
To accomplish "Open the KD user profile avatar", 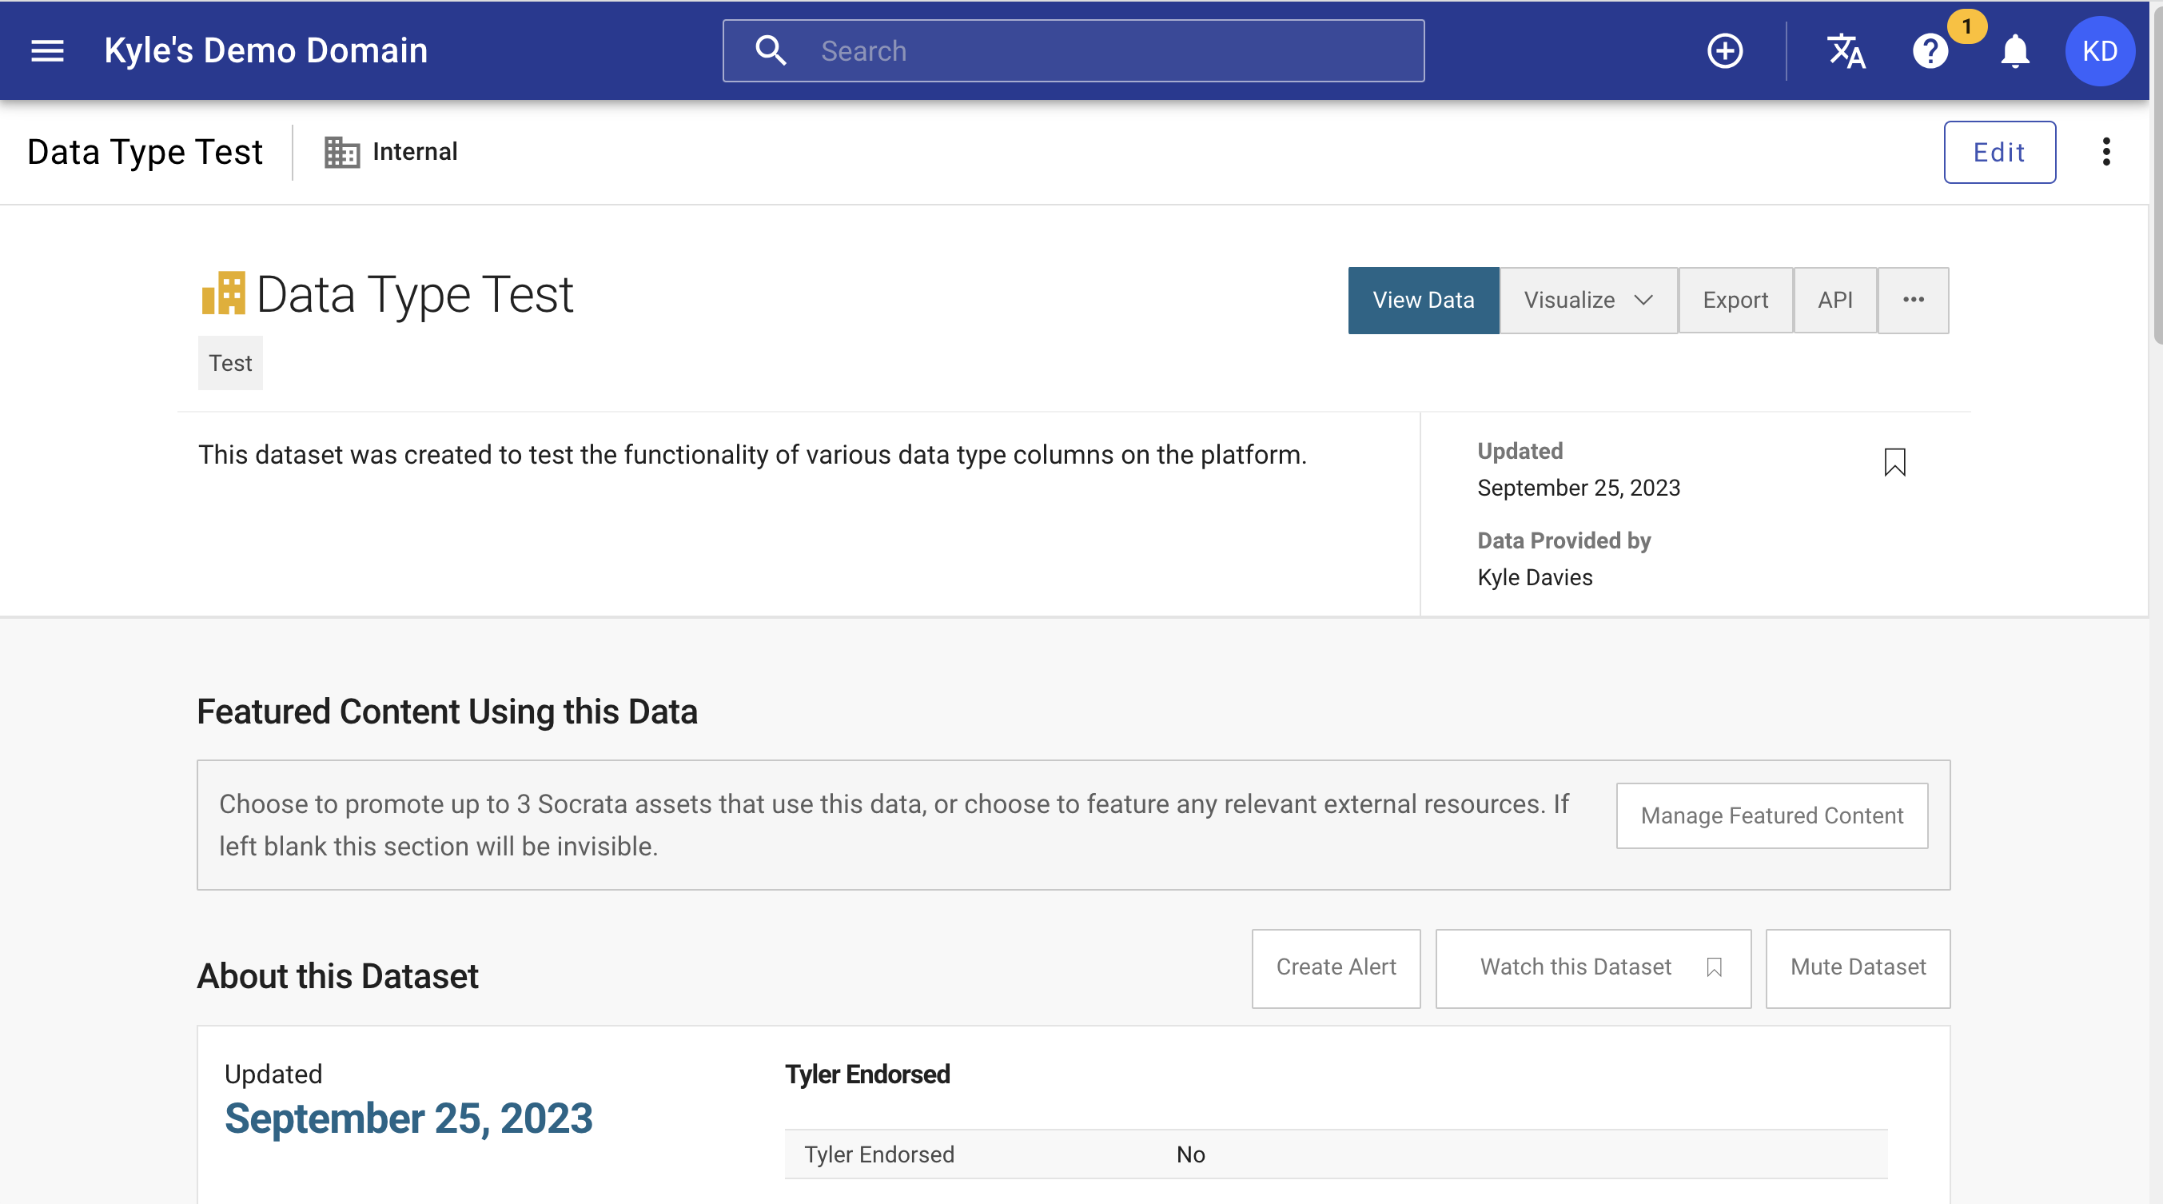I will [2099, 51].
